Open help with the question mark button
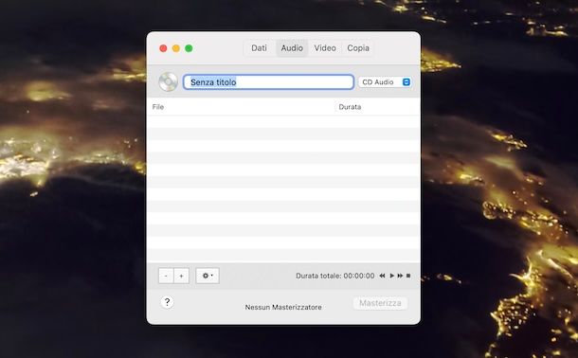Screen dimensions: 578x358 tap(167, 302)
